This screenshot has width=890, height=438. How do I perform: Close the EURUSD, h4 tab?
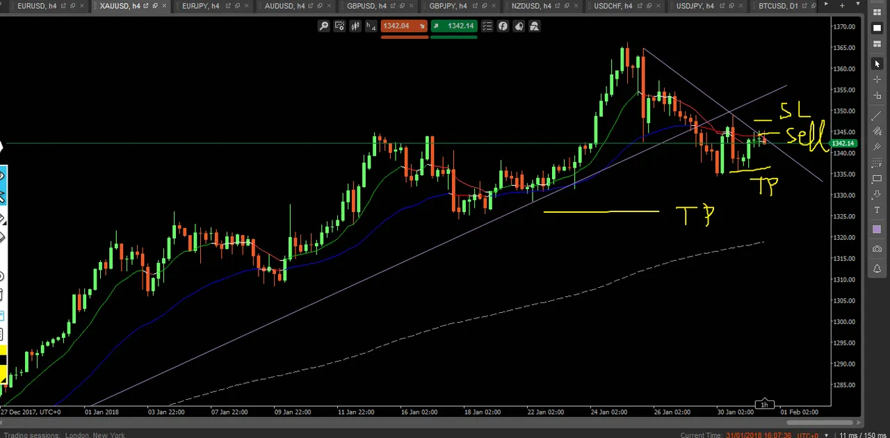coord(82,6)
